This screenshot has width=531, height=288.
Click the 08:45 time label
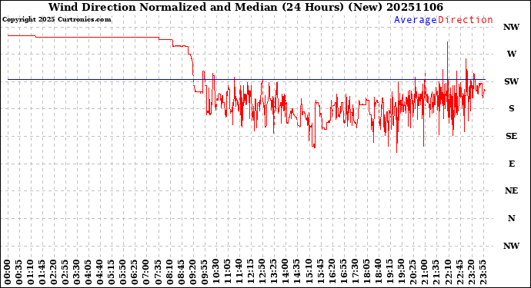181,273
